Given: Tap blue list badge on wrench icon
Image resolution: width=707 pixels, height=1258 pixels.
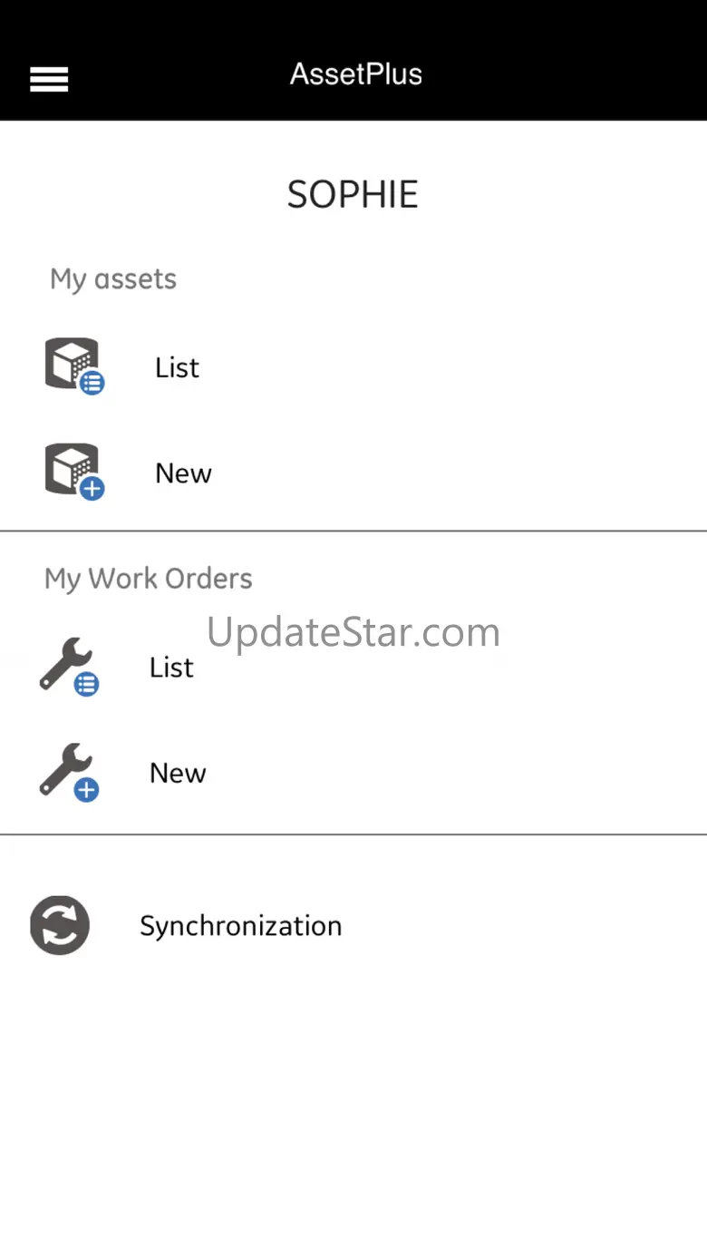Looking at the screenshot, I should click(87, 685).
